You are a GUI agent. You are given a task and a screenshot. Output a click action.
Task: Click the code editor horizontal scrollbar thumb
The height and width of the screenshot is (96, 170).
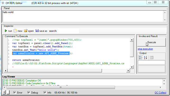point(55,71)
